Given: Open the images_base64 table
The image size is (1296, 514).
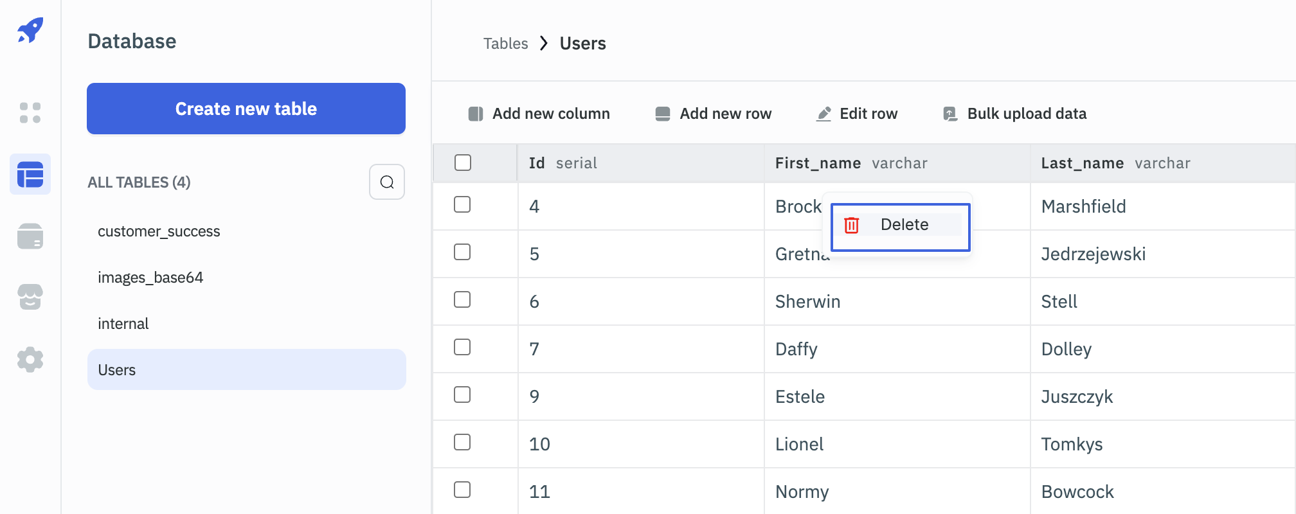Looking at the screenshot, I should coord(150,278).
